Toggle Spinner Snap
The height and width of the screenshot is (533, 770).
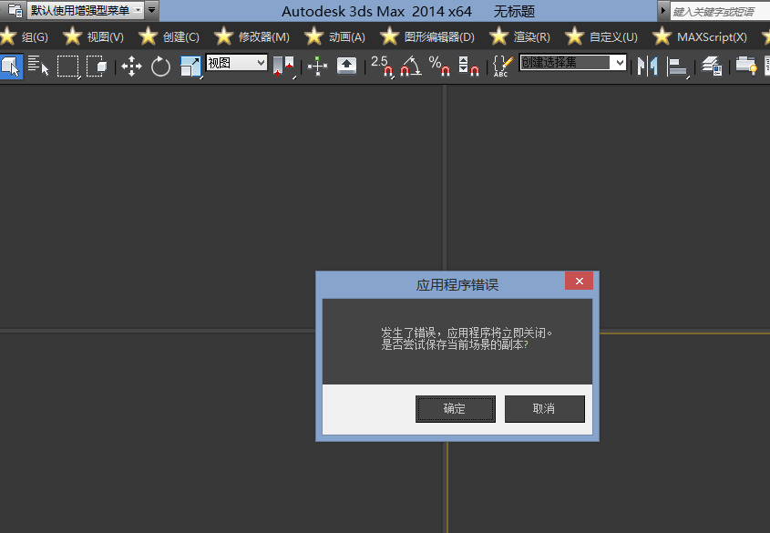[x=468, y=66]
